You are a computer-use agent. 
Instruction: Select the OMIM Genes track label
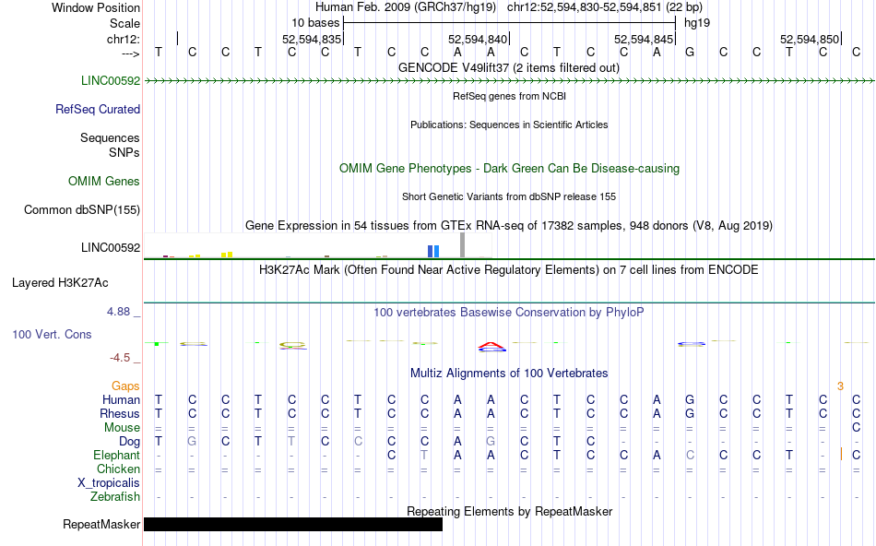(x=104, y=181)
